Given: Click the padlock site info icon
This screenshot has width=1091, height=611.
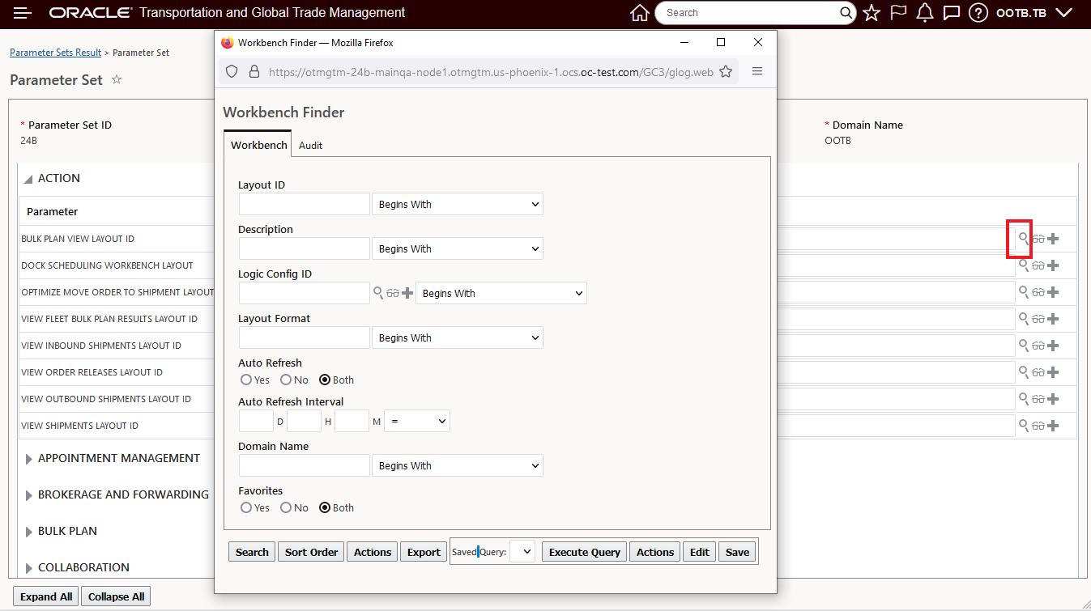Looking at the screenshot, I should pyautogui.click(x=254, y=72).
